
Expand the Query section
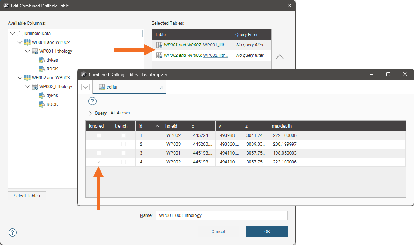click(x=90, y=113)
